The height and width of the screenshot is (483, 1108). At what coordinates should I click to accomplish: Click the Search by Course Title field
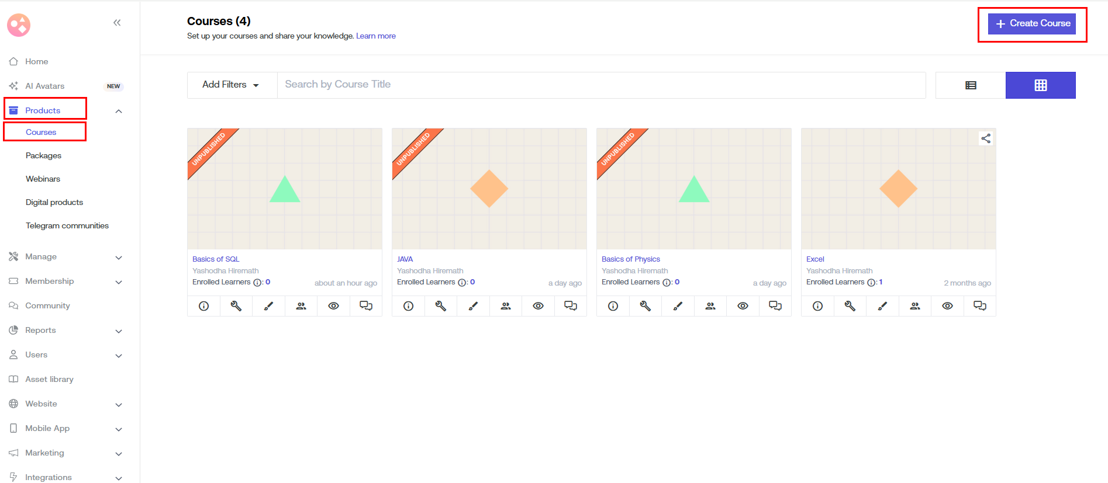click(601, 85)
